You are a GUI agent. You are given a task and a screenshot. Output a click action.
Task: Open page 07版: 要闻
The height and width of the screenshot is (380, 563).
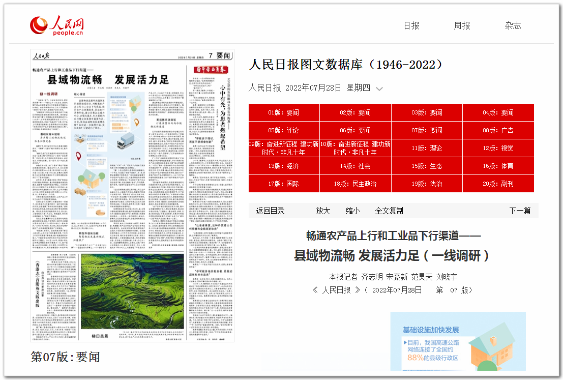tap(427, 130)
